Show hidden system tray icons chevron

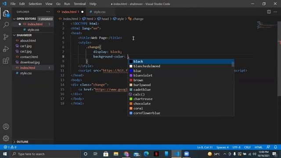point(225,154)
